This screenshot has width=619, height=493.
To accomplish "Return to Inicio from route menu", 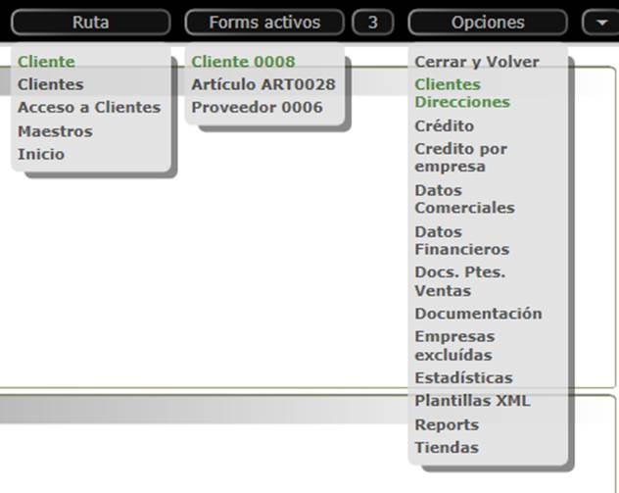I will click(x=41, y=154).
